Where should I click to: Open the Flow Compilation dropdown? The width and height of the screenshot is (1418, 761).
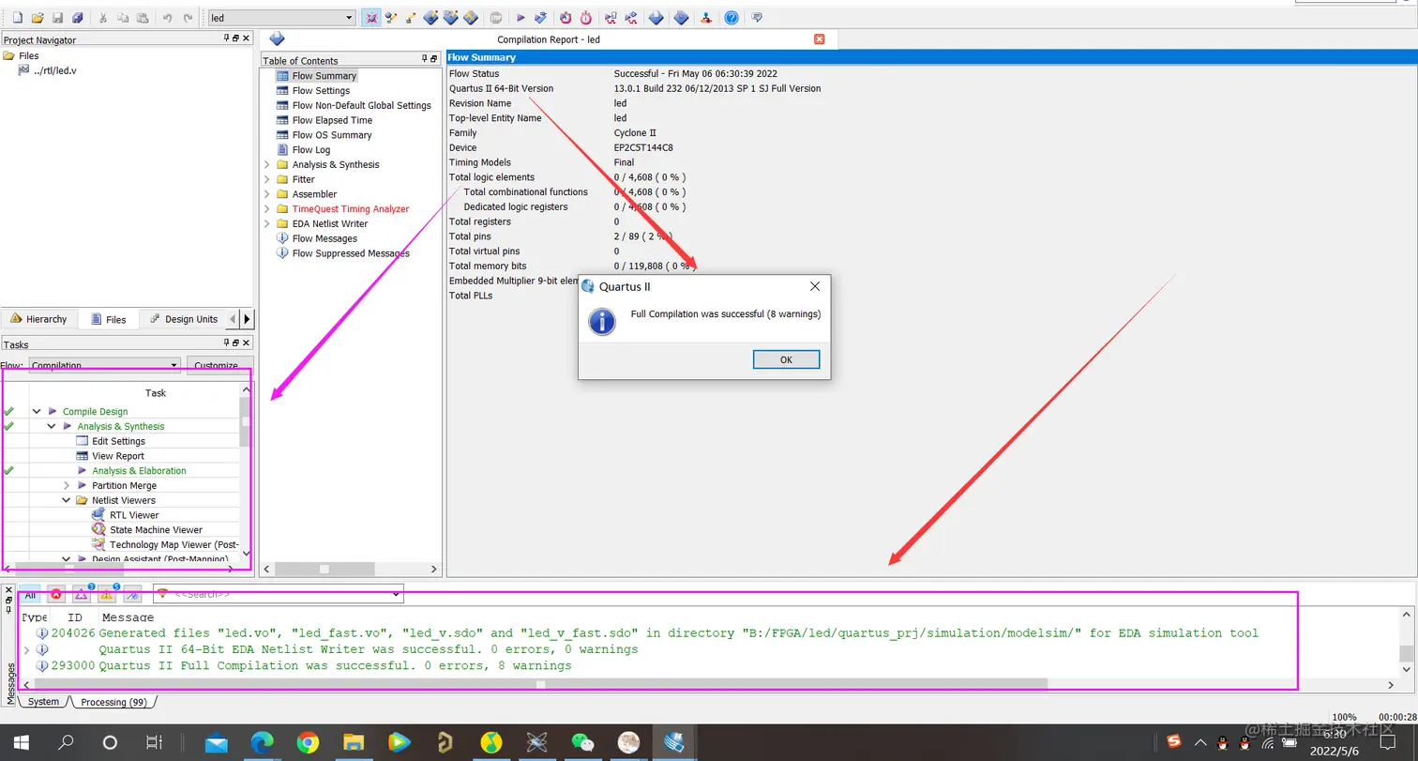(174, 366)
